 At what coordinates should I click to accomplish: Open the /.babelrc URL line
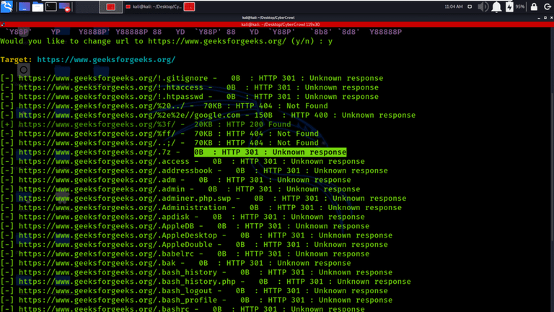point(106,253)
